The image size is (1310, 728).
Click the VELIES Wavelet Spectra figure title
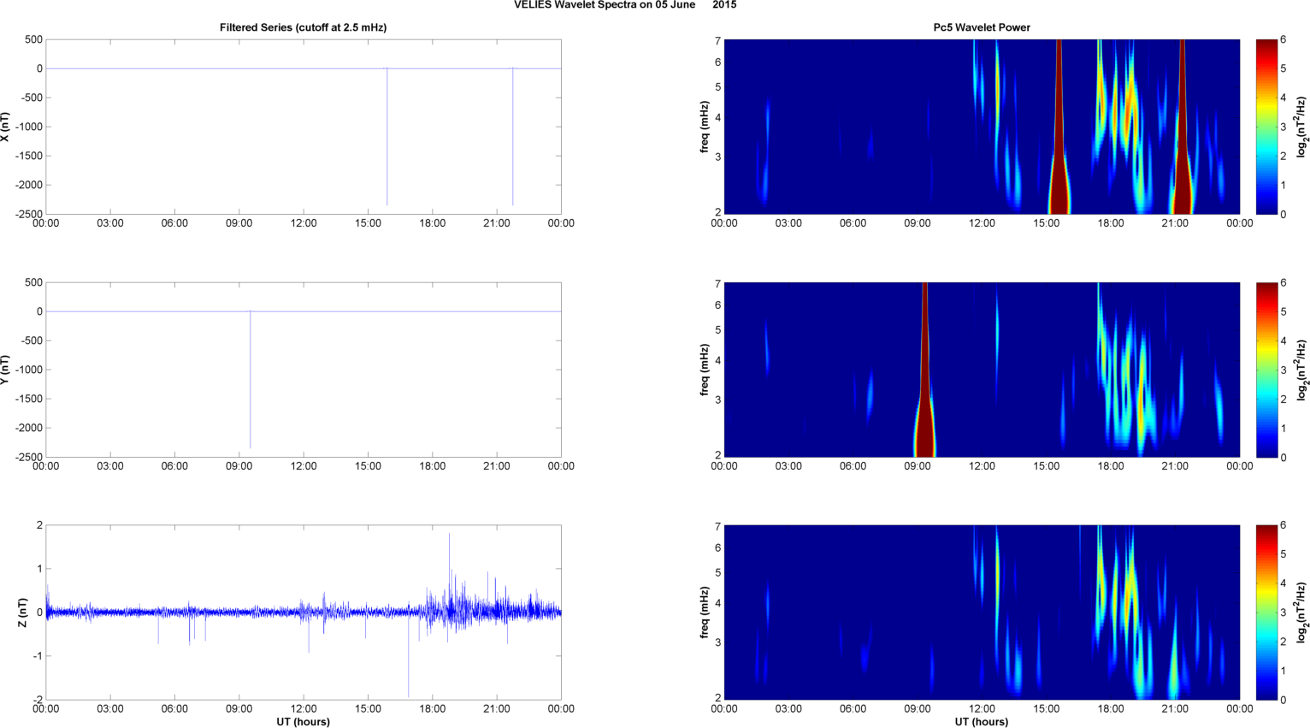tap(624, 5)
